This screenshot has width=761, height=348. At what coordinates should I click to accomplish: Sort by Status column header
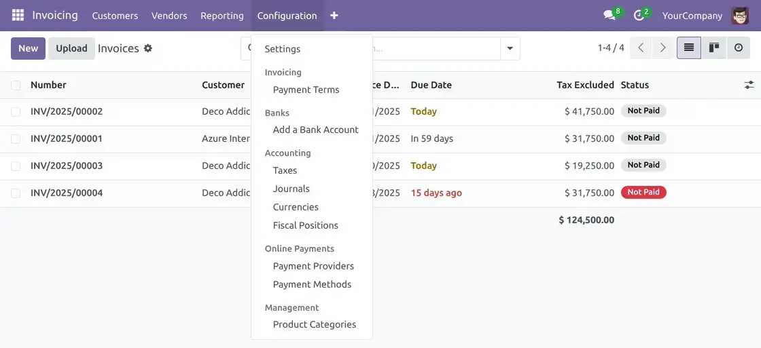[635, 85]
